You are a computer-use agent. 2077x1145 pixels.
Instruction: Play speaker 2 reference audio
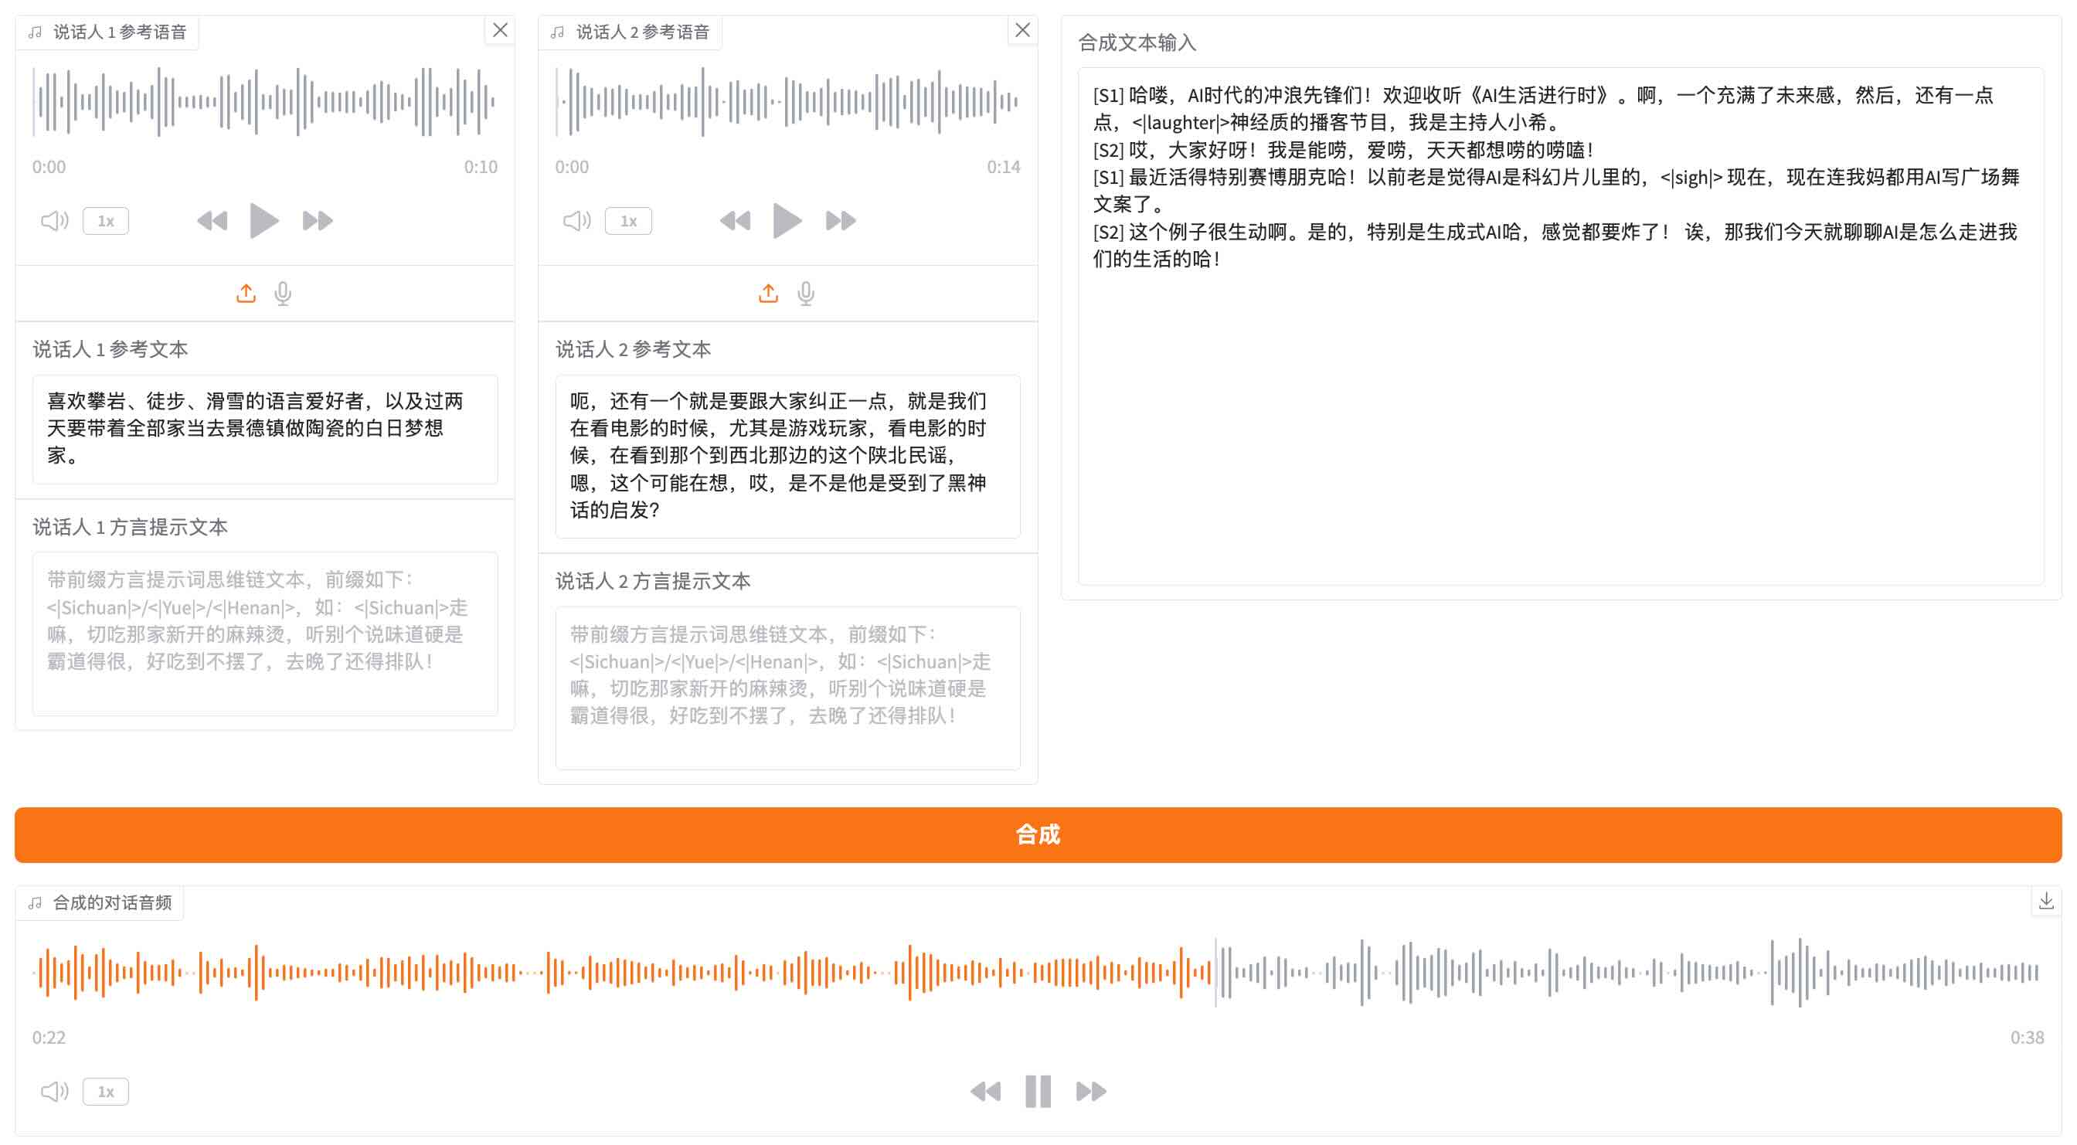coord(786,220)
